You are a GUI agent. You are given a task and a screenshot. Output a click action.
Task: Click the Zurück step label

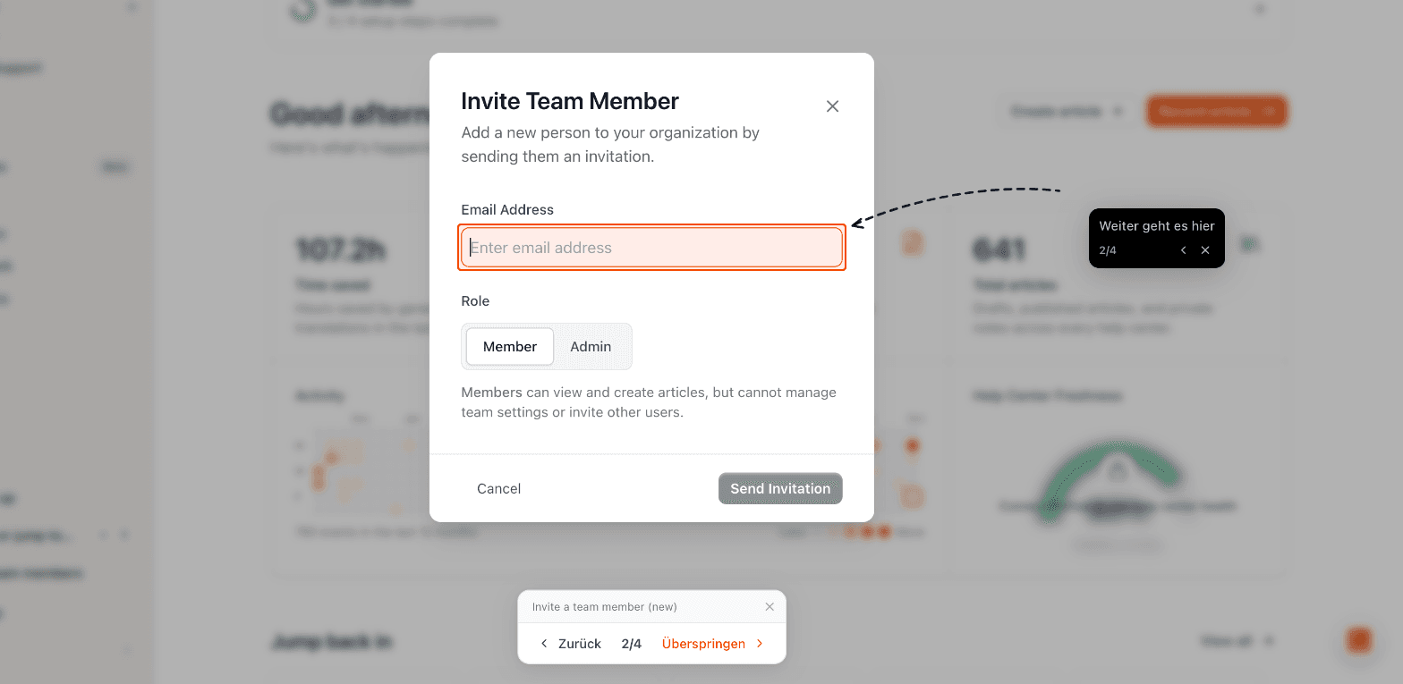[579, 644]
